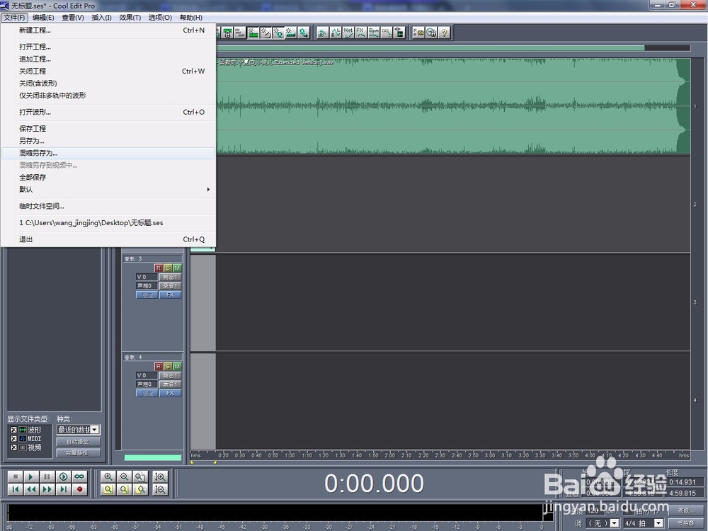
Task: Toggle the 波形 file type checkbox
Action: (13, 430)
